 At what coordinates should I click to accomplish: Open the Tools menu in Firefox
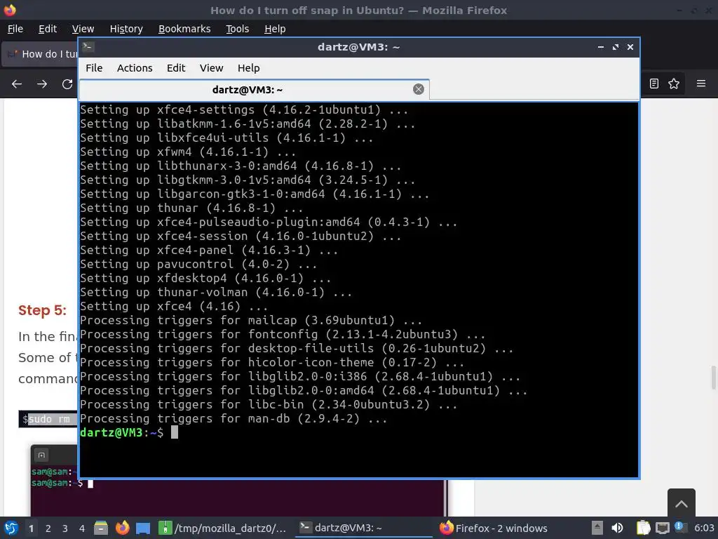pos(237,29)
